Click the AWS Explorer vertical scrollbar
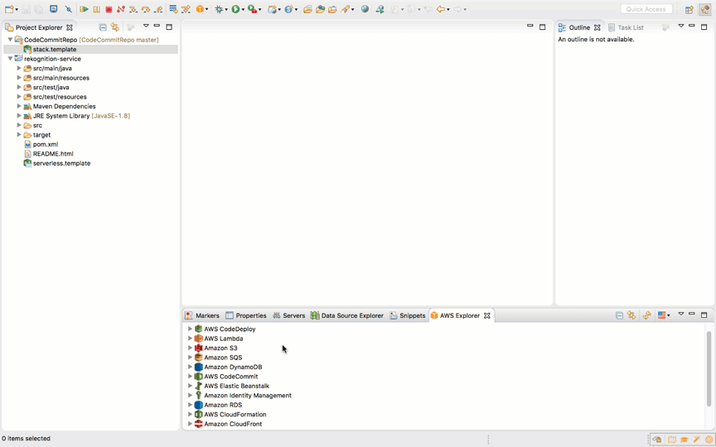The height and width of the screenshot is (447, 716). [709, 368]
